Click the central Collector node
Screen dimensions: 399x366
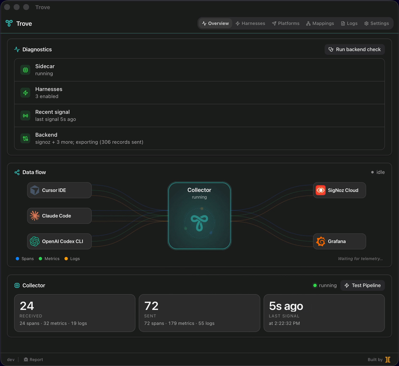199,216
